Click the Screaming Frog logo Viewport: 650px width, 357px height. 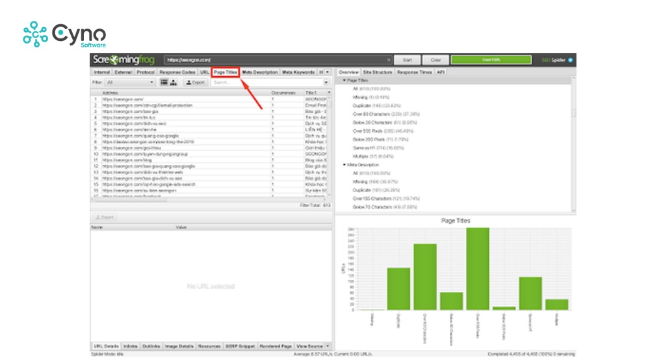[125, 59]
